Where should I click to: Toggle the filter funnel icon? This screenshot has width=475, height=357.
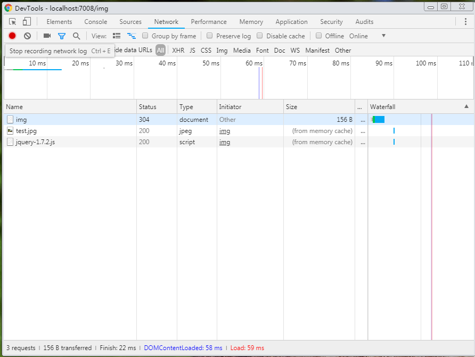tap(62, 36)
